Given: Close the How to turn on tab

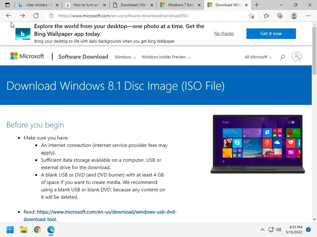Looking at the screenshot, I should coord(104,5).
